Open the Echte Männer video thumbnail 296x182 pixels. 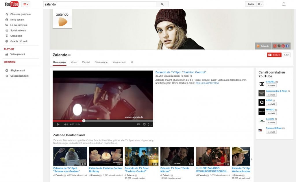(177, 156)
